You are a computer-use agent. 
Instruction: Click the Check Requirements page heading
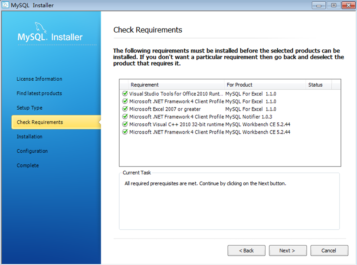[x=148, y=30]
